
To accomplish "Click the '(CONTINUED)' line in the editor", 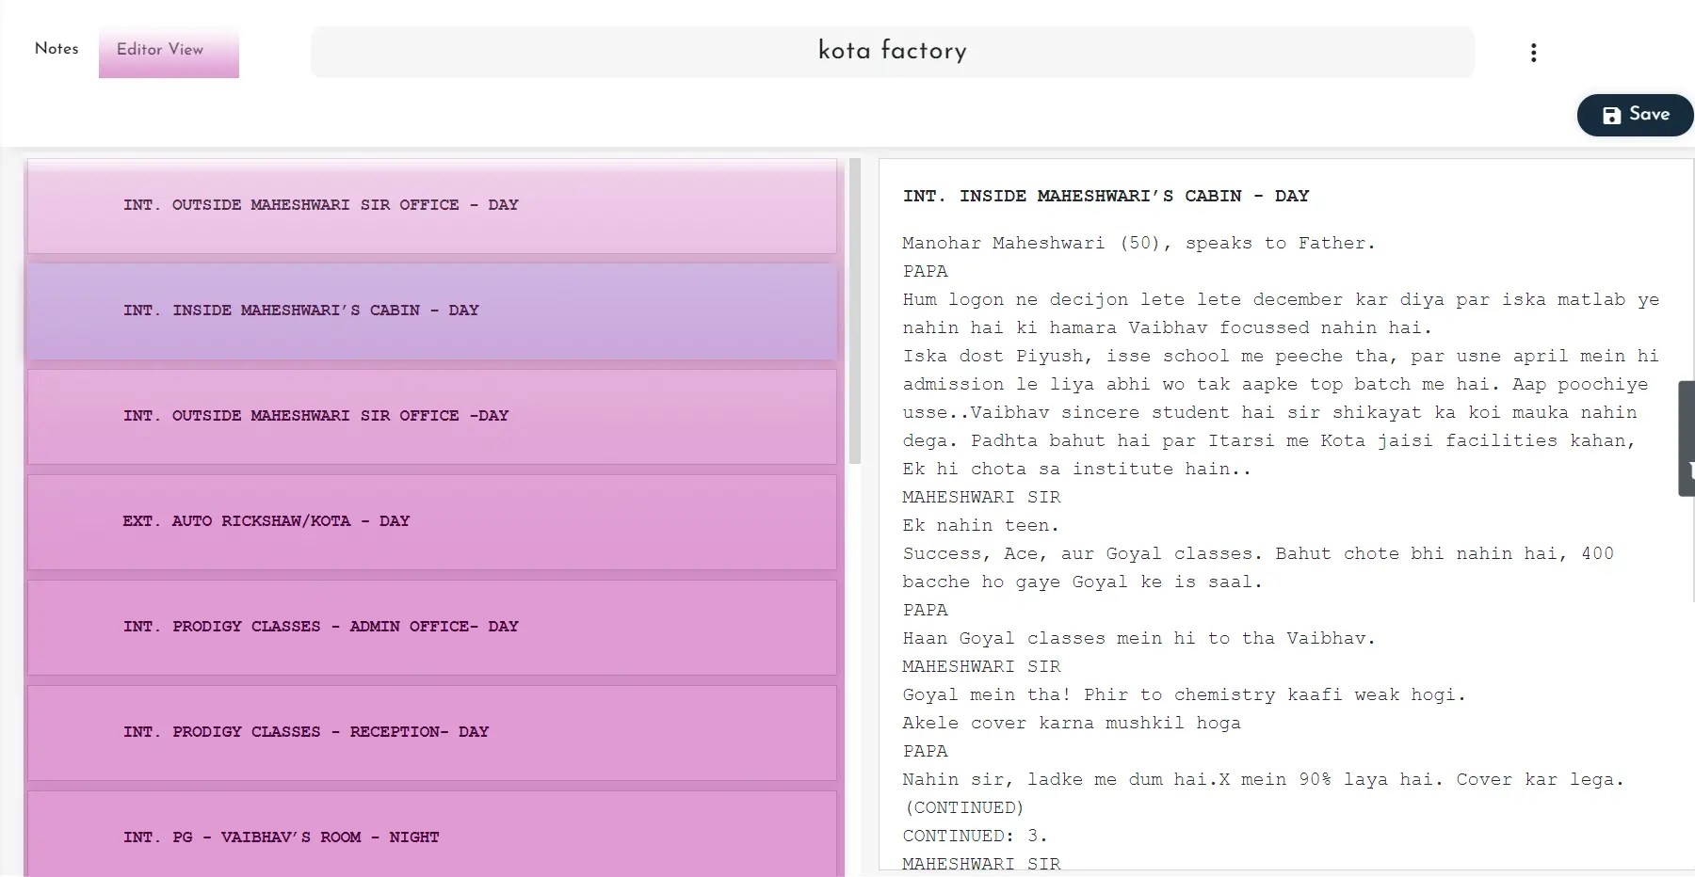I will (x=964, y=807).
